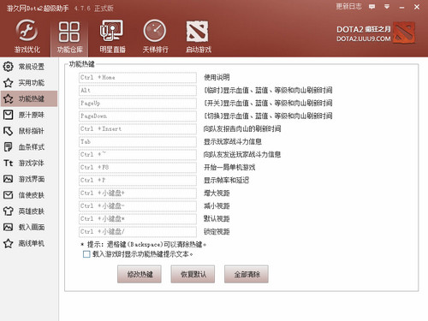Click the Ctrl+小键盘/ hotkey field

tap(138, 232)
